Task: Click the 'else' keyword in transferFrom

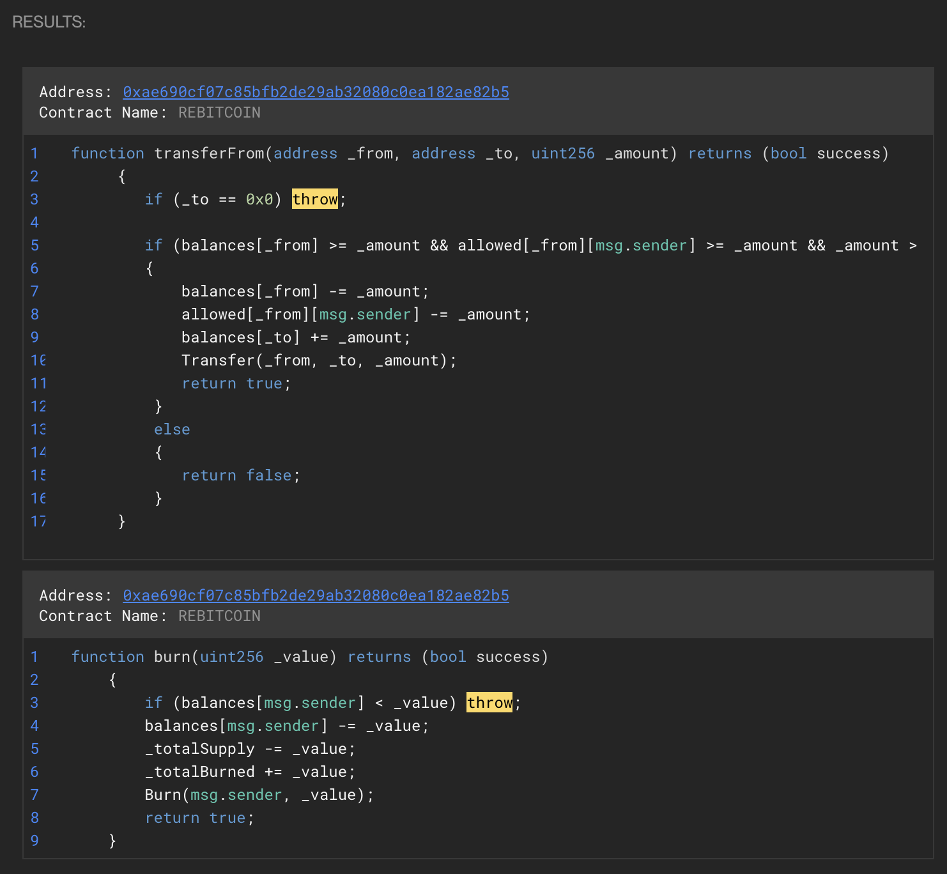Action: 172,429
